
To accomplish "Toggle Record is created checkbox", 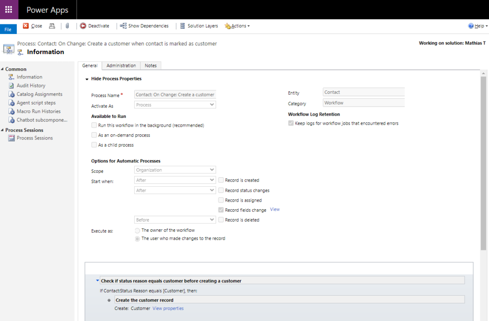I will 221,180.
